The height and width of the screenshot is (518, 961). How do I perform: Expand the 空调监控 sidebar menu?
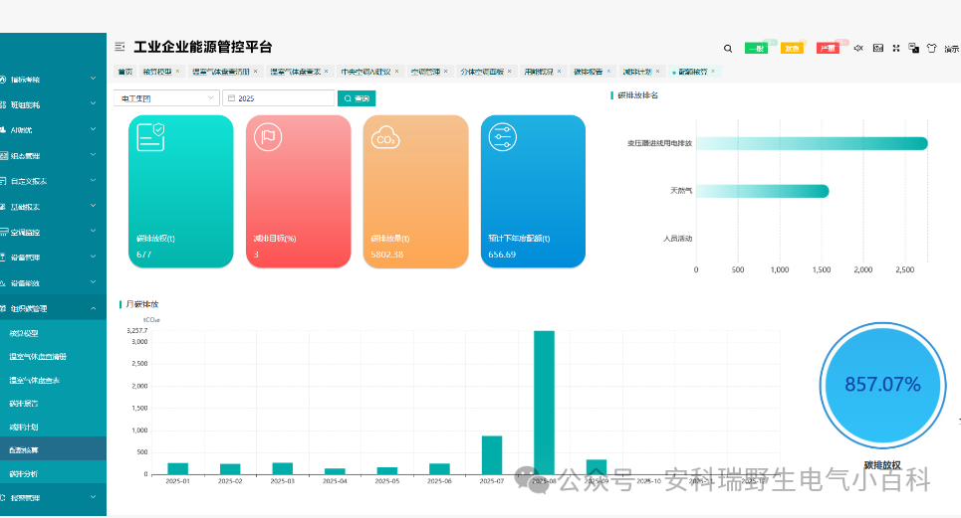pos(54,232)
